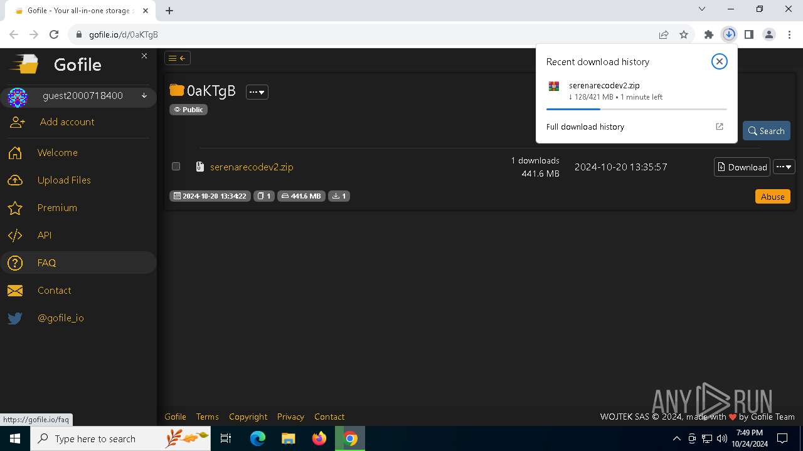Click the 2024-10-20 13:34:22 creation date badge
This screenshot has height=451, width=803.
(x=210, y=196)
